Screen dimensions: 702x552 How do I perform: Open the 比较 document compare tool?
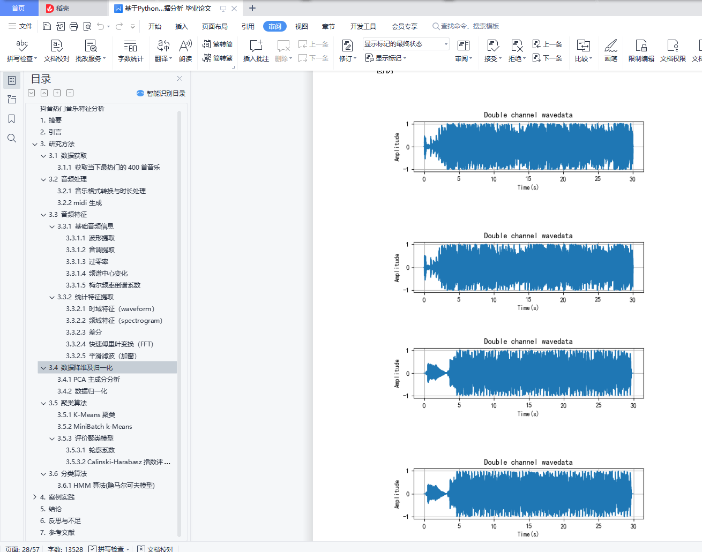(x=584, y=51)
